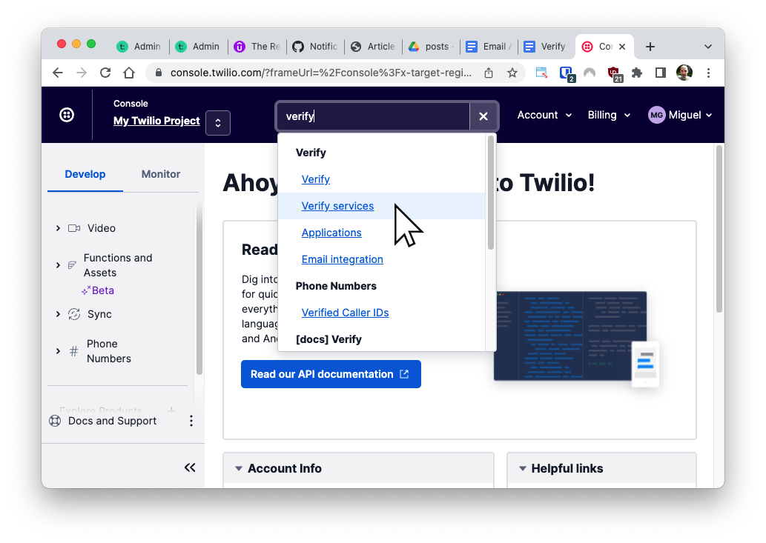Switch to the Article tab
Viewport: 766px width, 543px height.
point(373,47)
